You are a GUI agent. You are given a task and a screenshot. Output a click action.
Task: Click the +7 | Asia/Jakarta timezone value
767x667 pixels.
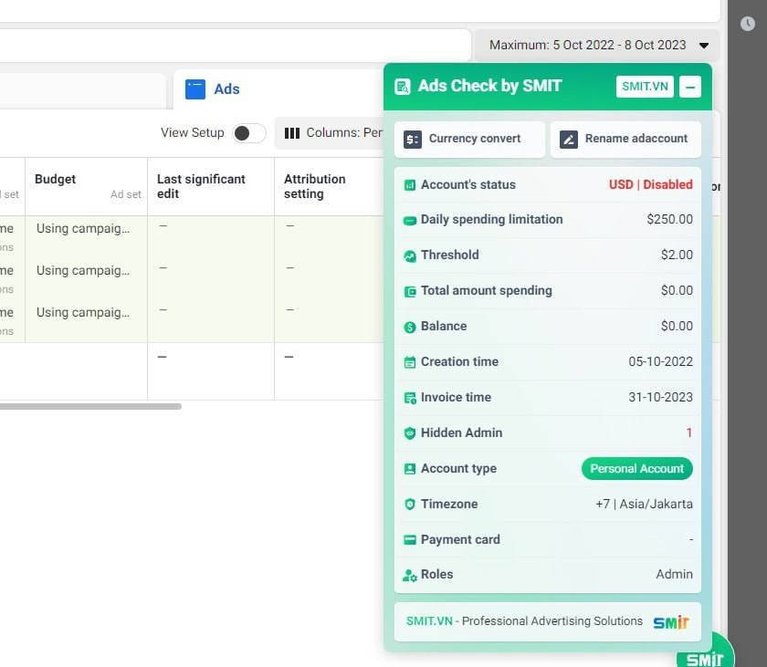(x=644, y=504)
